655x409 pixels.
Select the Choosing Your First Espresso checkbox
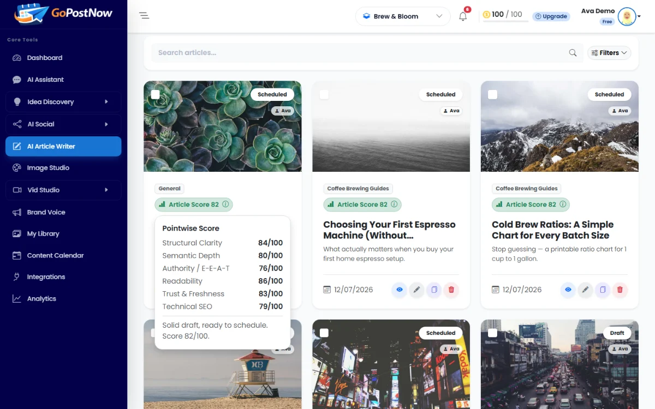[324, 95]
